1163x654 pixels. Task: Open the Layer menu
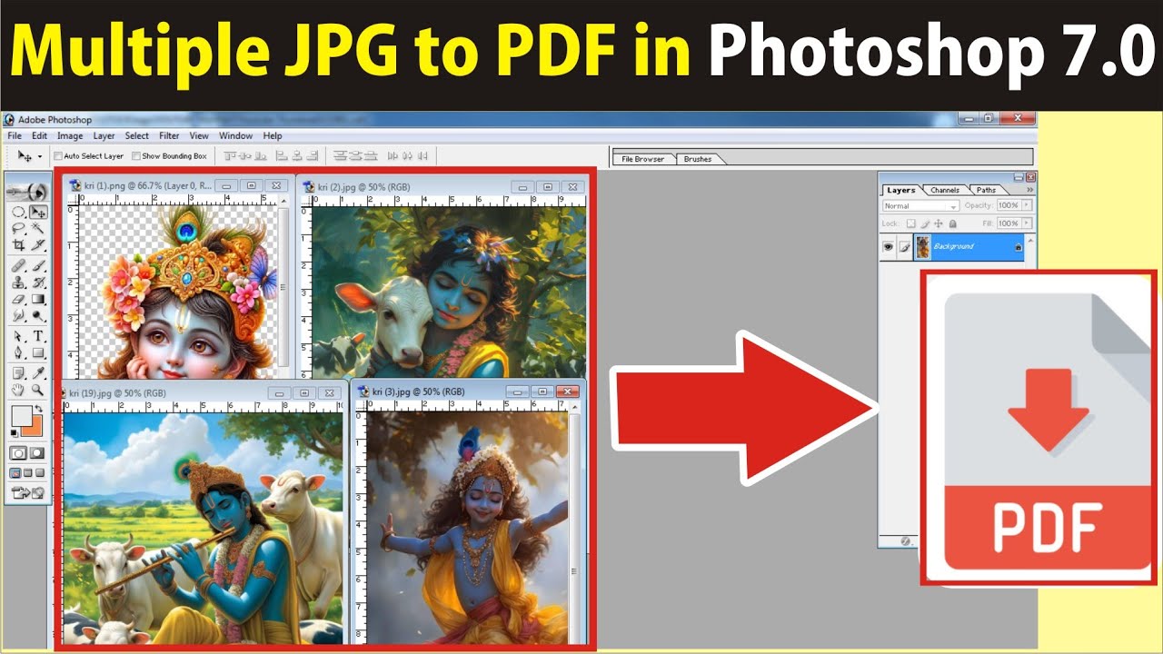pos(104,136)
